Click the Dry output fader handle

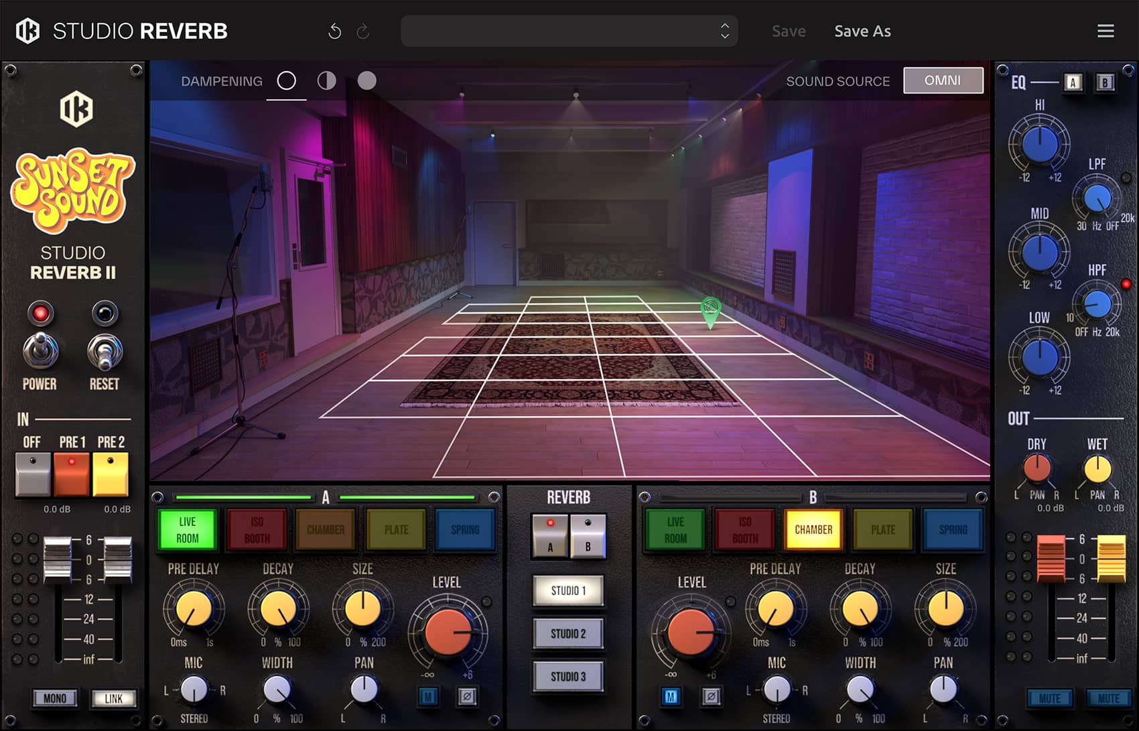tap(1051, 557)
